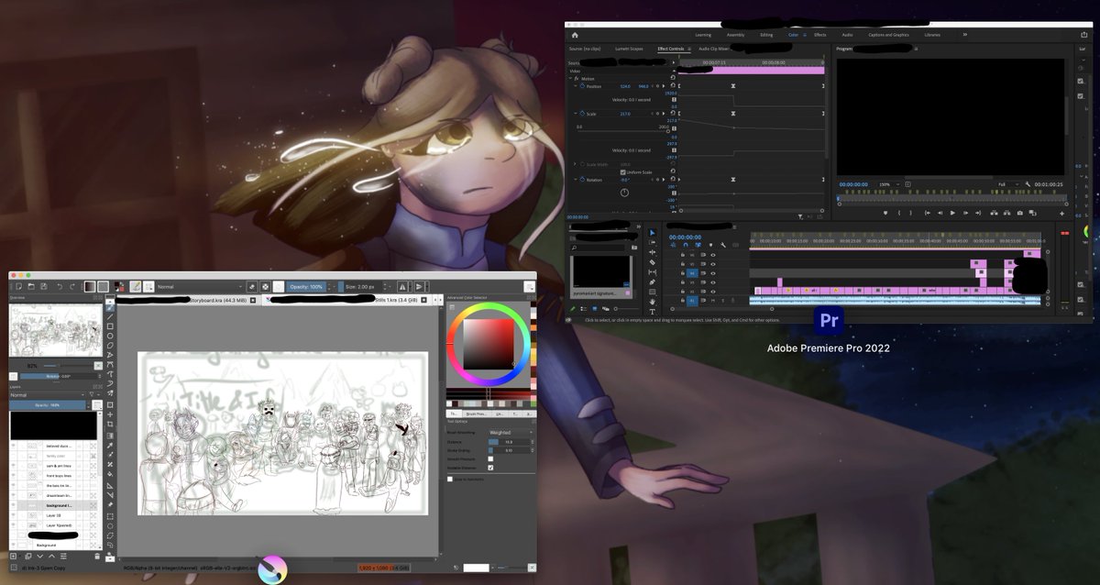The image size is (1100, 585).
Task: Uncheck the Uniform Scale checkbox
Action: coord(623,172)
